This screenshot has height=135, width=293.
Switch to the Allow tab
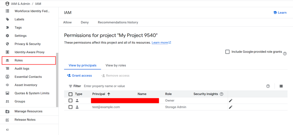tap(68, 22)
